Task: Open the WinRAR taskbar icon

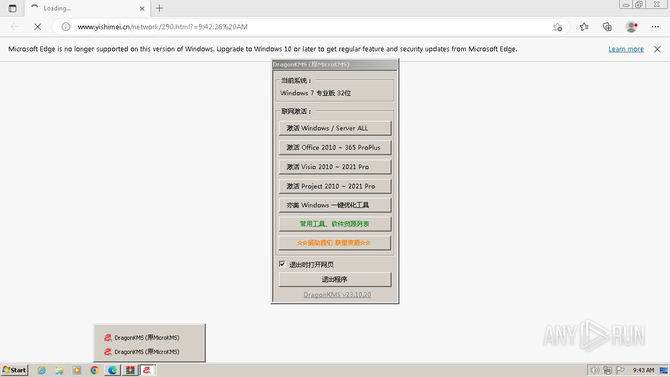Action: coord(130,370)
